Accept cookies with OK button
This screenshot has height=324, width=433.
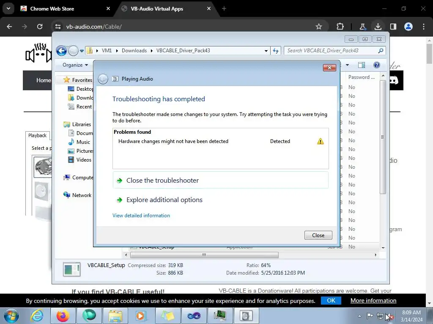point(331,300)
